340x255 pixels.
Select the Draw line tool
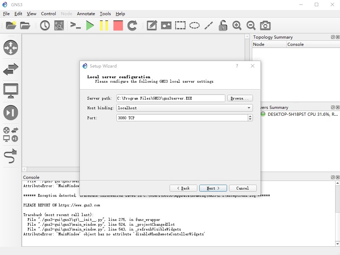click(x=209, y=25)
